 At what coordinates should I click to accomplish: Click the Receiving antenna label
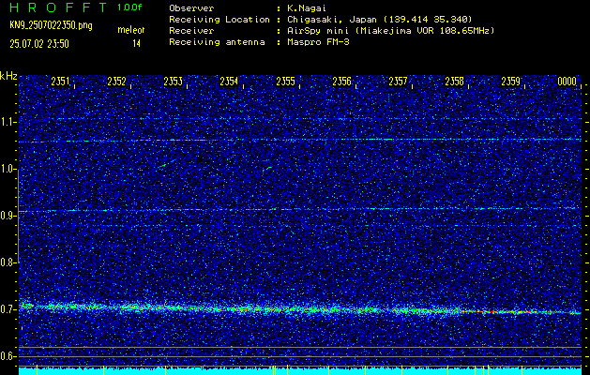tap(217, 42)
